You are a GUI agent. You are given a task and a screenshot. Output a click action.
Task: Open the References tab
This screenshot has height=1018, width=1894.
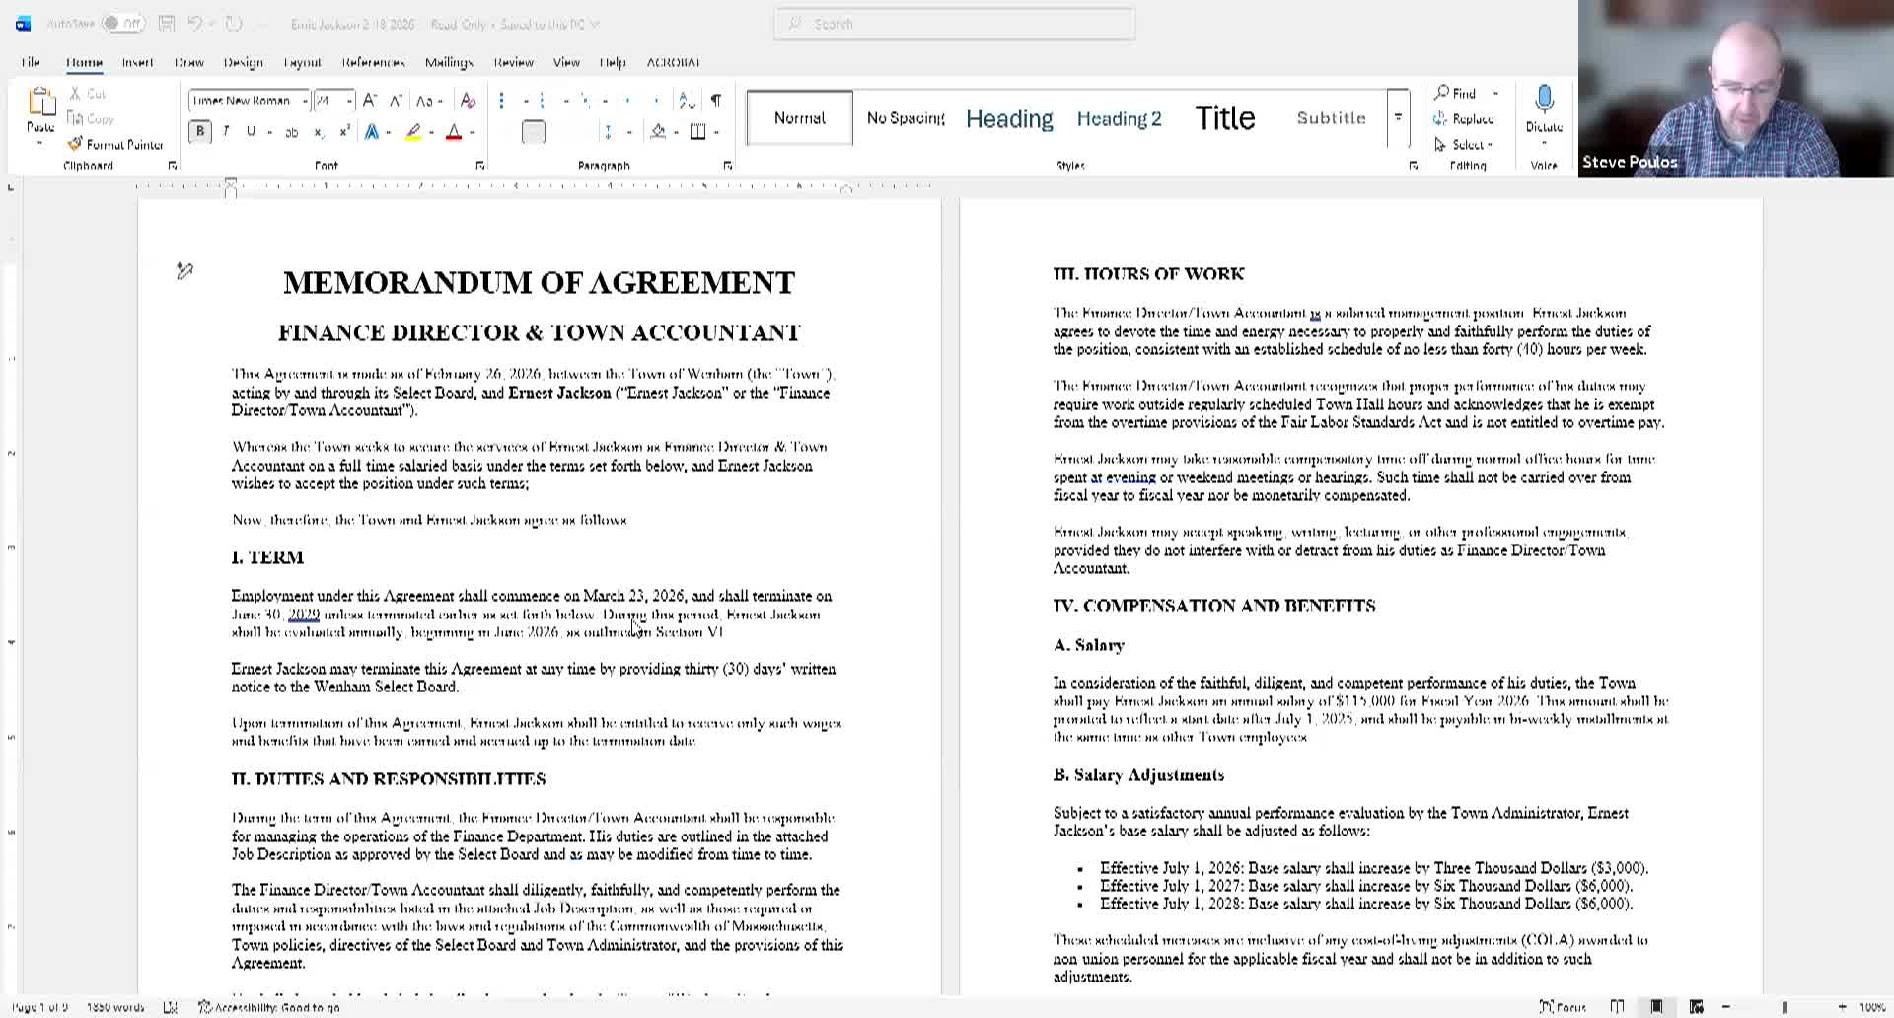point(373,62)
